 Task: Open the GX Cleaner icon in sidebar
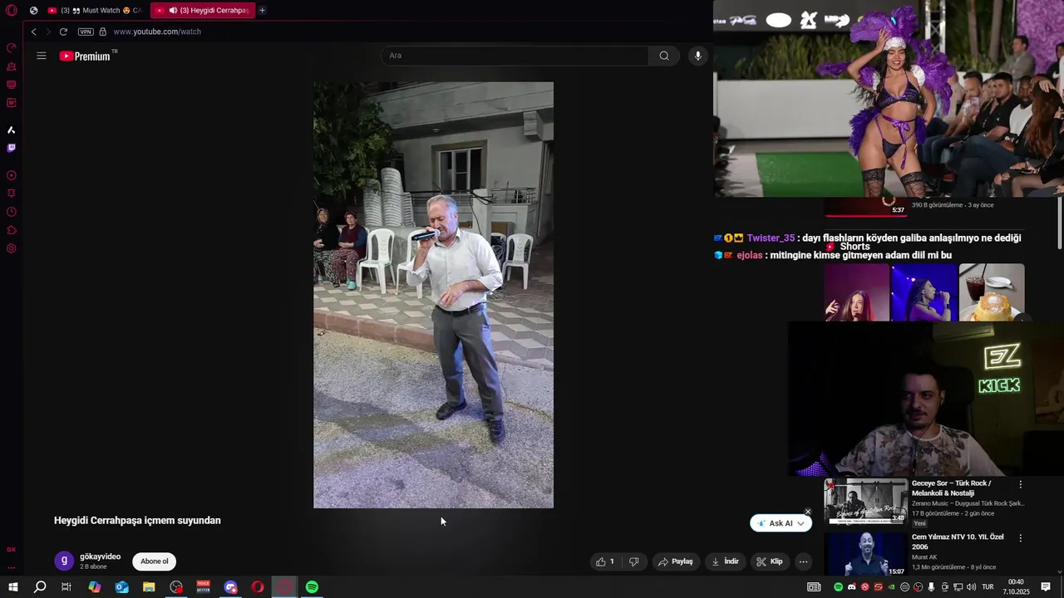coord(12,66)
